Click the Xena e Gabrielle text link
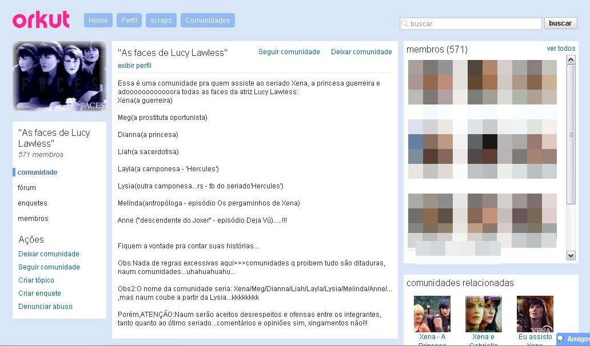590x346 pixels. [484, 340]
